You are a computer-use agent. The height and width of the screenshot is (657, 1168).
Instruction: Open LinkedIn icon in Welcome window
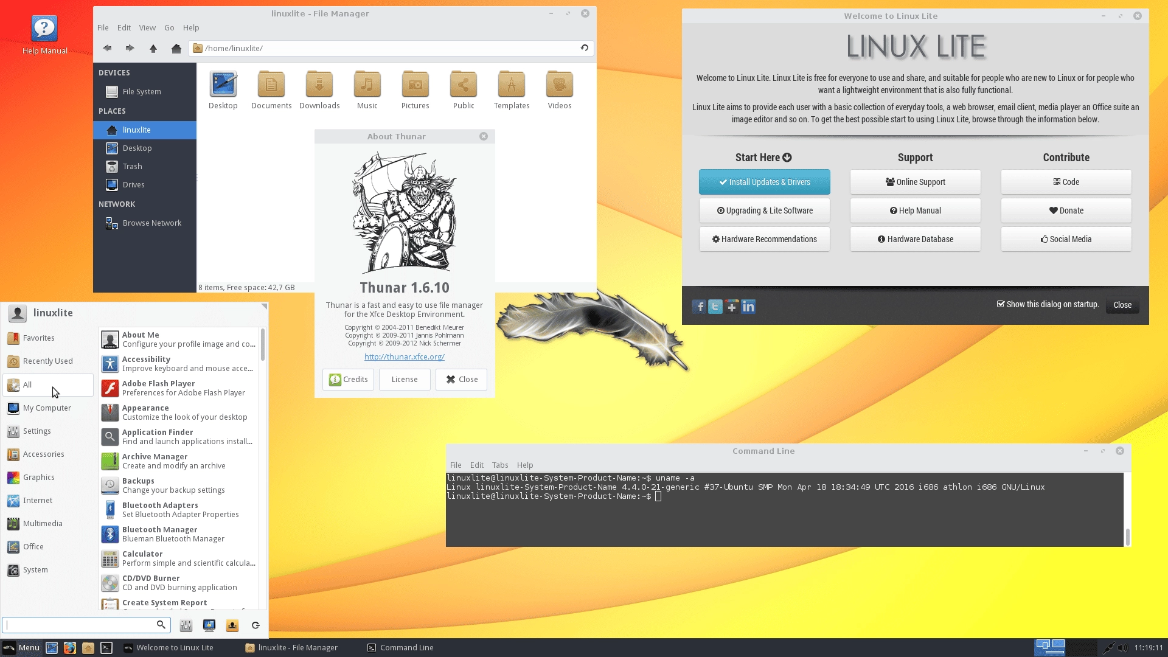point(748,307)
